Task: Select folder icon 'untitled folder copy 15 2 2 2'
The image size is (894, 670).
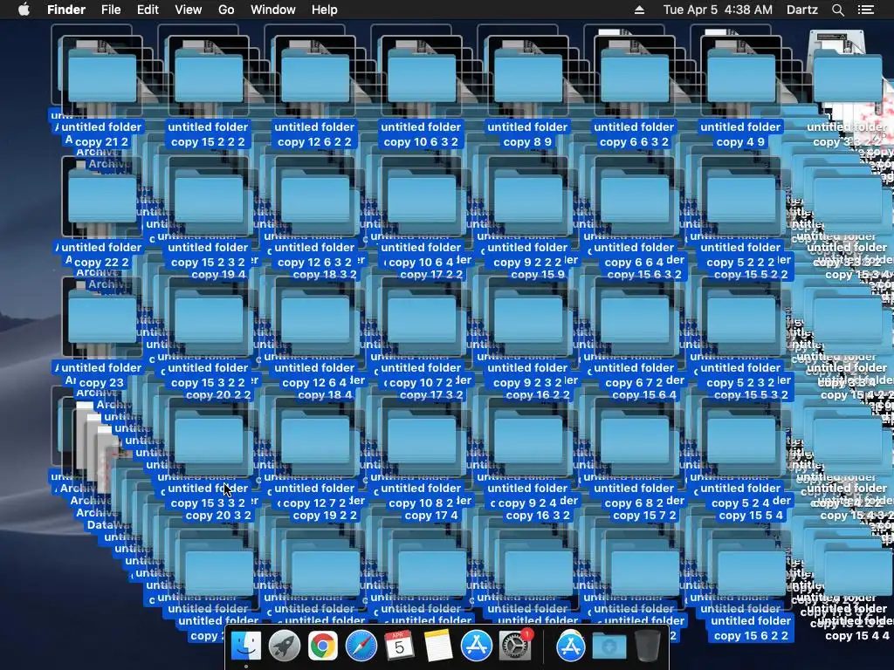Action: coord(208,76)
